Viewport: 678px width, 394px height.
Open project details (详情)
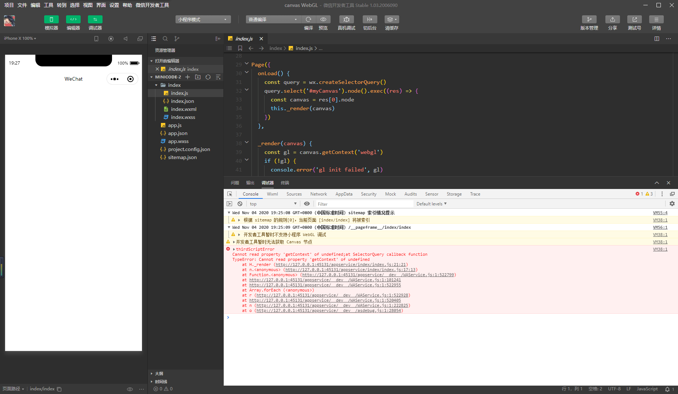tap(656, 19)
